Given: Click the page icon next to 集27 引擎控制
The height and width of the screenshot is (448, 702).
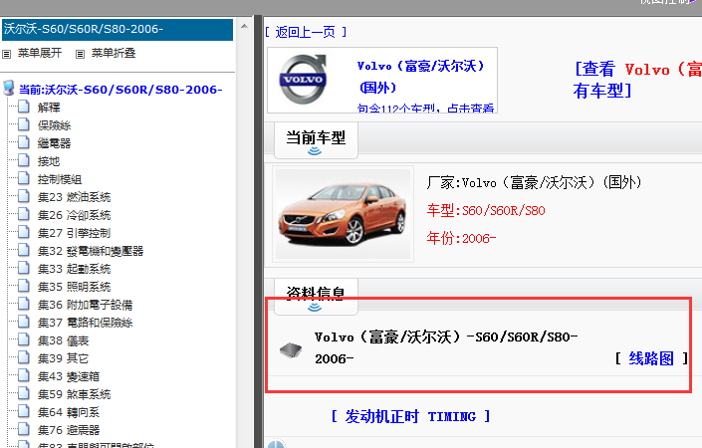Looking at the screenshot, I should coord(24,232).
